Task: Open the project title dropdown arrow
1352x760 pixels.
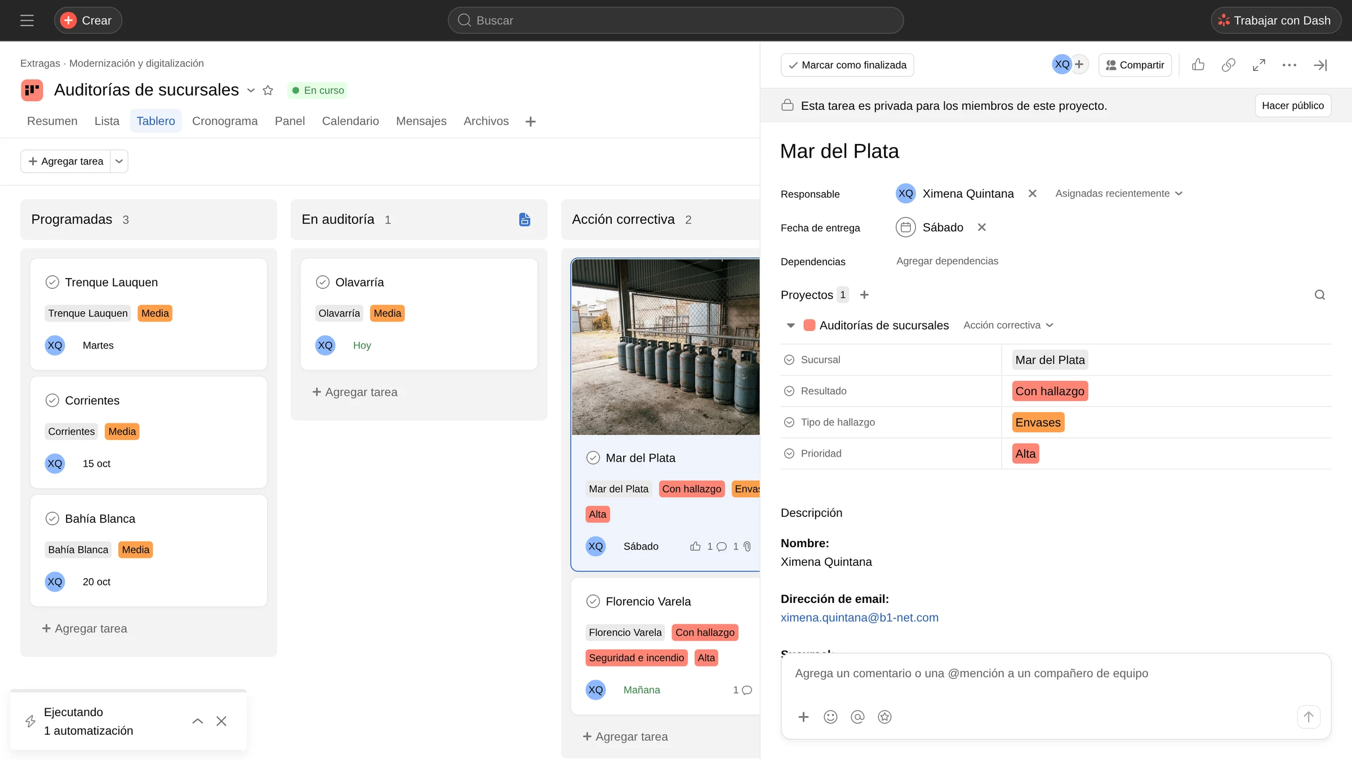Action: [251, 90]
